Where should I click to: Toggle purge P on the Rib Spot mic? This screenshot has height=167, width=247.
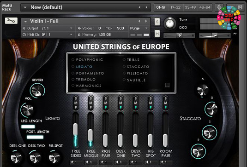[x=151, y=108]
